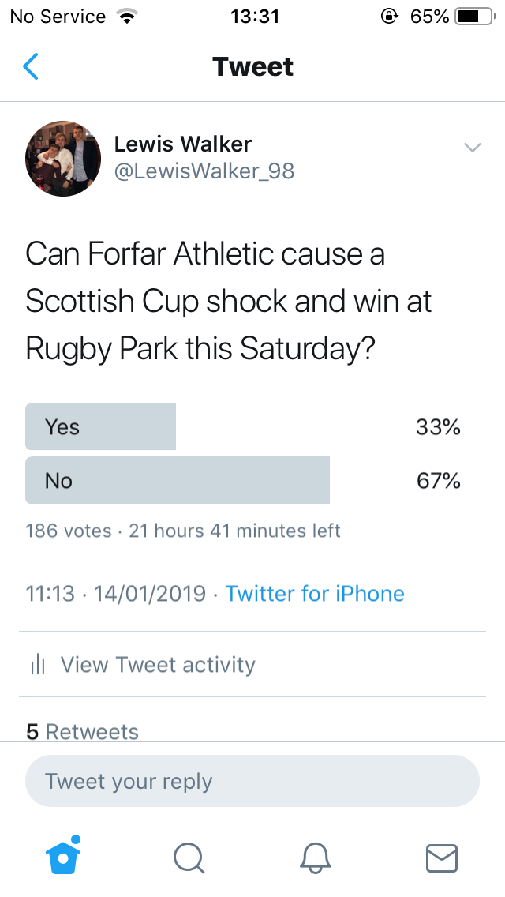Screen dimensions: 505x897
Task: Open the Home tab in the bottom bar
Action: 65,856
